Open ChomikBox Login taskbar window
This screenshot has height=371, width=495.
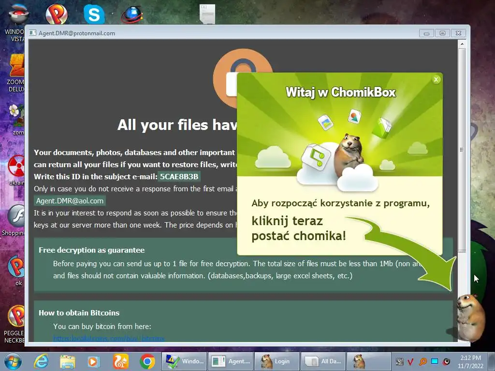[x=277, y=361]
